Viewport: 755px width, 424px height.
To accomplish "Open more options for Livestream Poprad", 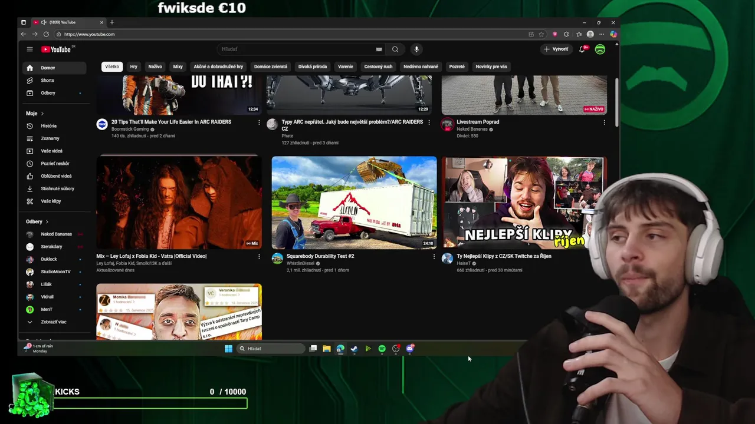I will (x=604, y=122).
